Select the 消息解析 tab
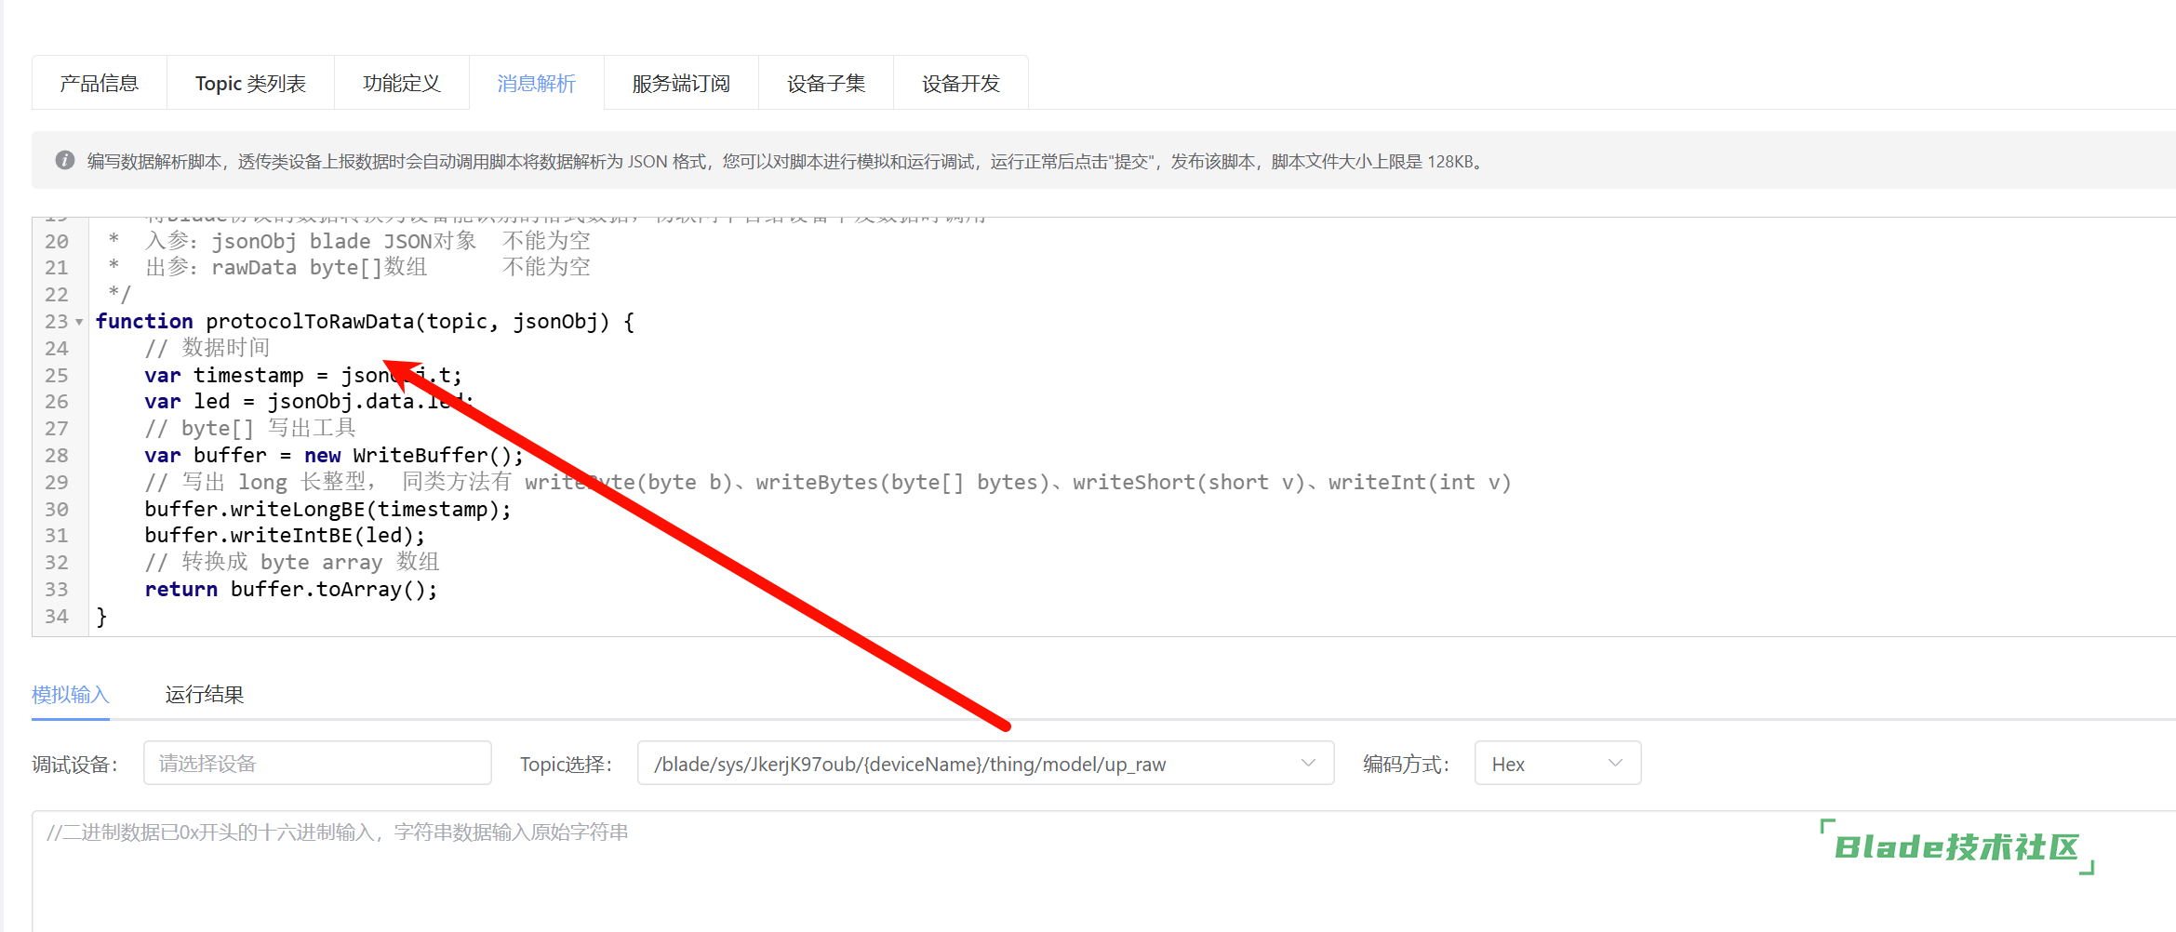The image size is (2176, 932). [536, 84]
